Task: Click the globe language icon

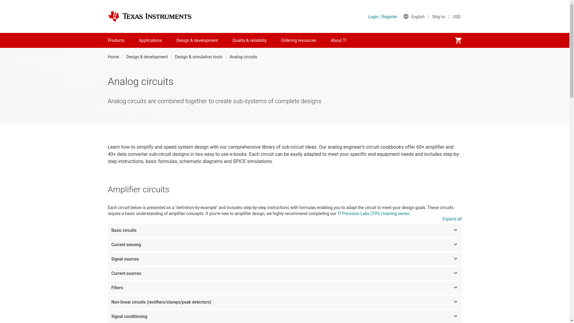Action: 406,16
